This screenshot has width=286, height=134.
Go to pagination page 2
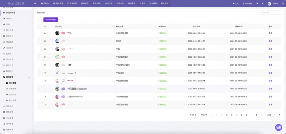pos(227,115)
